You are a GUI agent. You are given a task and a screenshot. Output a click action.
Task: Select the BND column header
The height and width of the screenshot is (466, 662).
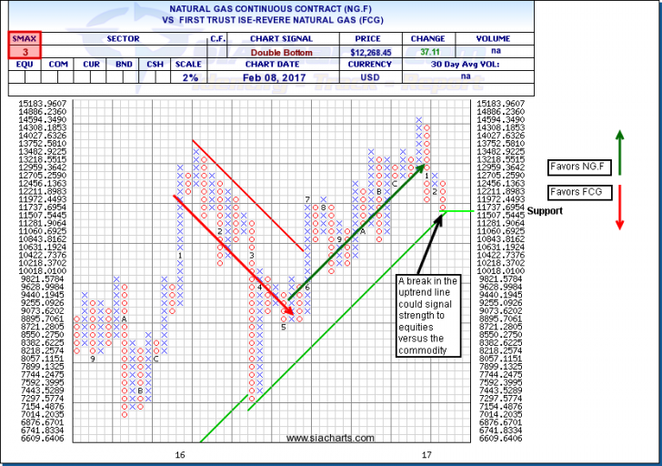point(124,65)
